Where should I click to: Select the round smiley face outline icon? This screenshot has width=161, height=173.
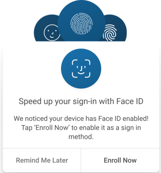coord(52,33)
